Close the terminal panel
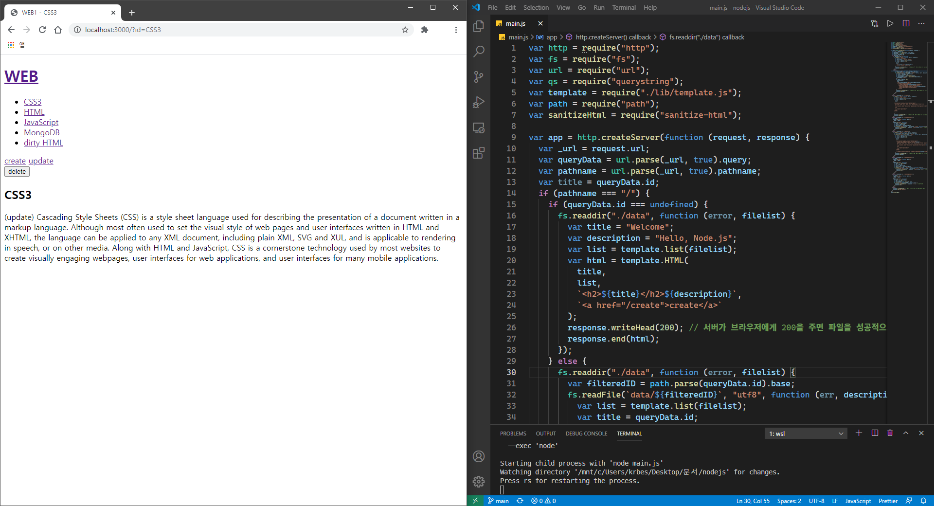 921,433
